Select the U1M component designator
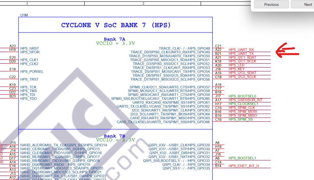The width and height of the screenshot is (314, 180). [24, 15]
